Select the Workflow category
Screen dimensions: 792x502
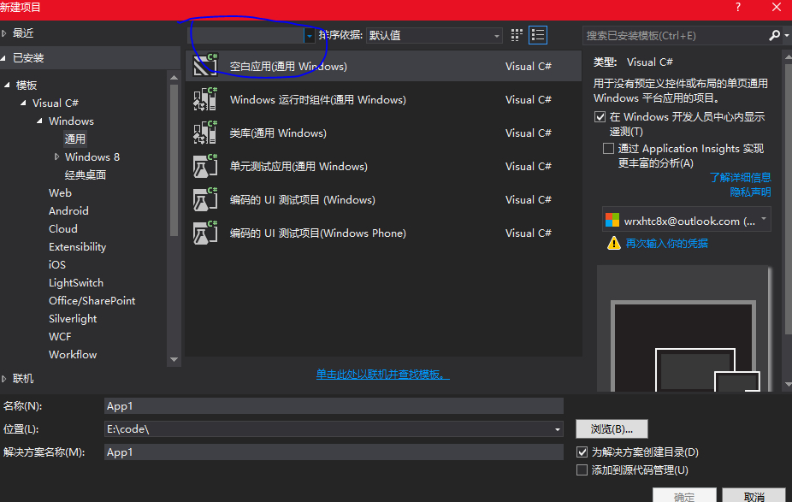(73, 355)
